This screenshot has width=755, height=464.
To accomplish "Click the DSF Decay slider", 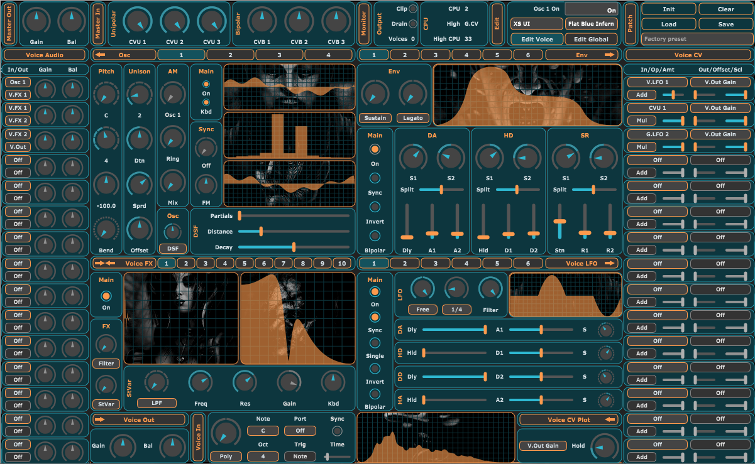I will pos(294,247).
